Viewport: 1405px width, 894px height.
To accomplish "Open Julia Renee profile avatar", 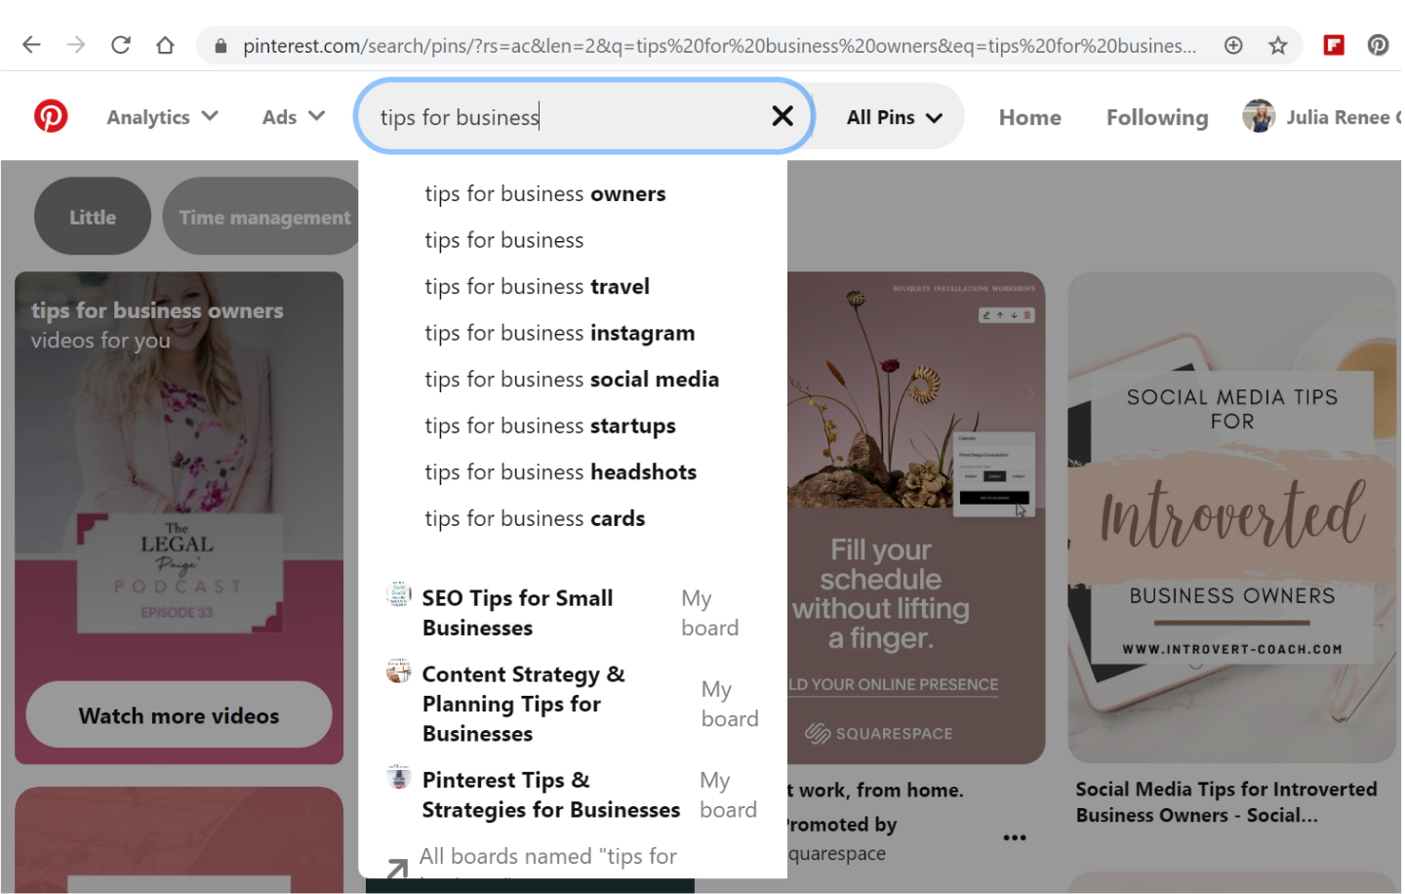I will pos(1259,116).
